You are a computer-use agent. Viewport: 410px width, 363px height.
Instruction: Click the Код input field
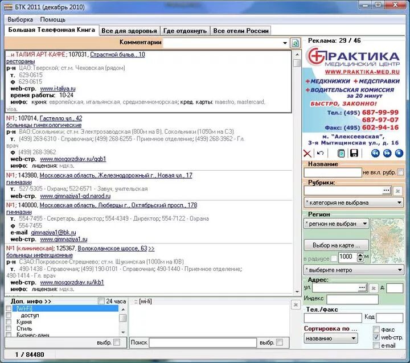(389, 318)
